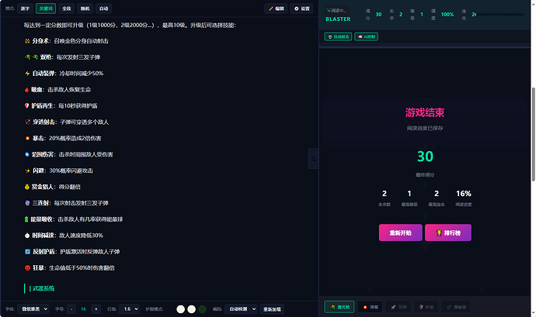Click the 暴击 explosion icon
Screen dimensions: 536x317
(x=27, y=138)
